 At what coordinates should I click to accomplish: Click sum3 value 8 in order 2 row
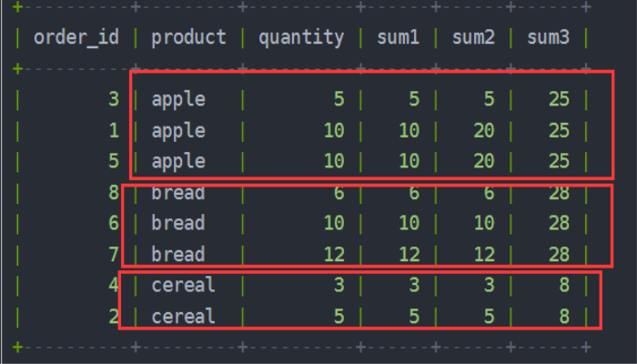point(564,317)
